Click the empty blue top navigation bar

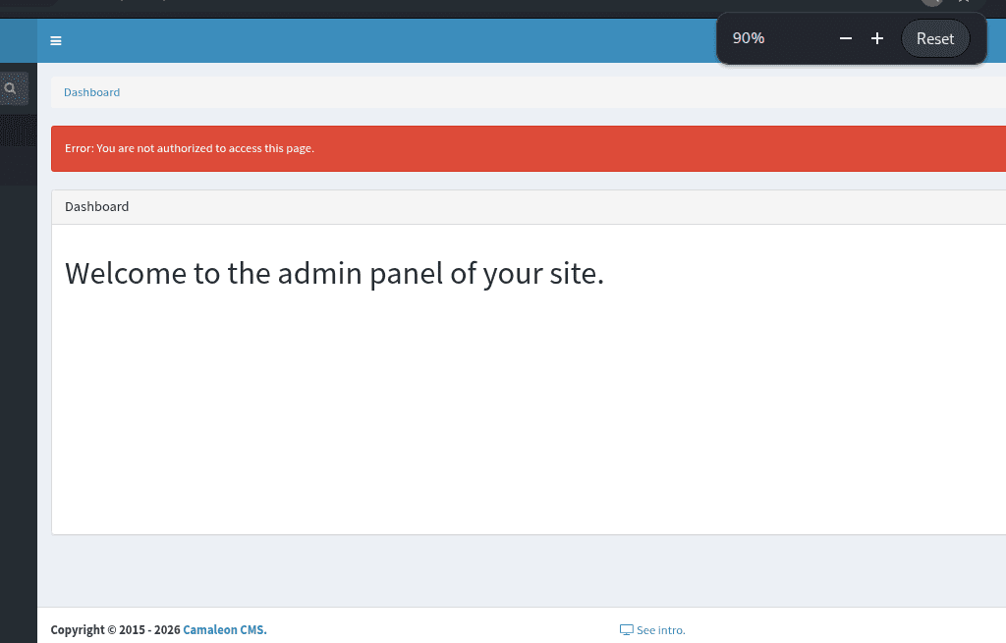click(x=393, y=41)
